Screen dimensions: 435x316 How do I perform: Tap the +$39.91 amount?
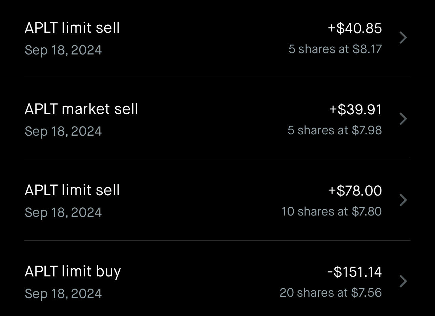click(355, 109)
